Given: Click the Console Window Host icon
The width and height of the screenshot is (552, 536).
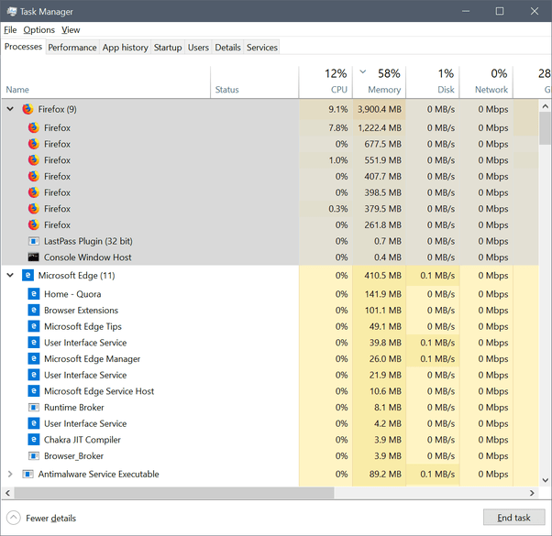Looking at the screenshot, I should click(x=33, y=257).
